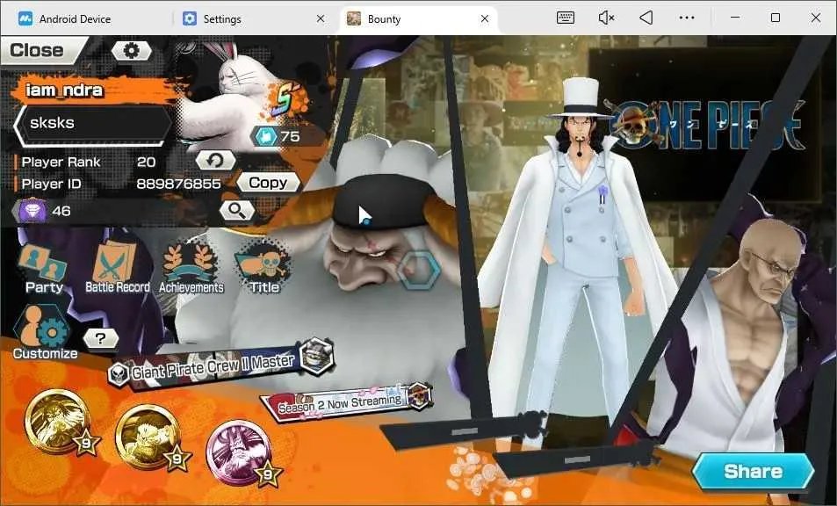Copy the Player ID
837x506 pixels.
(268, 183)
